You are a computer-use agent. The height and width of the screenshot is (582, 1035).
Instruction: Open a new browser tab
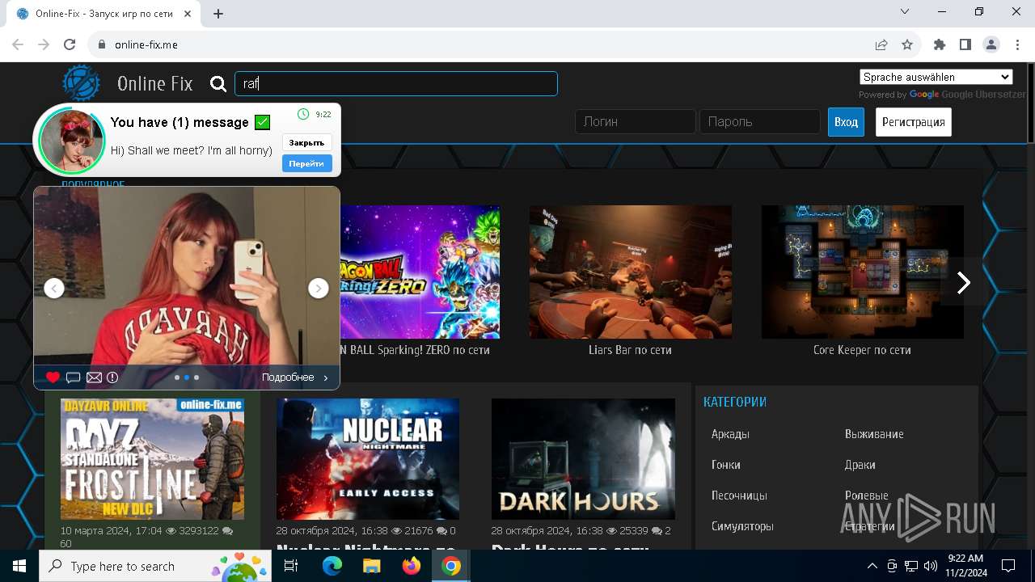click(x=218, y=14)
